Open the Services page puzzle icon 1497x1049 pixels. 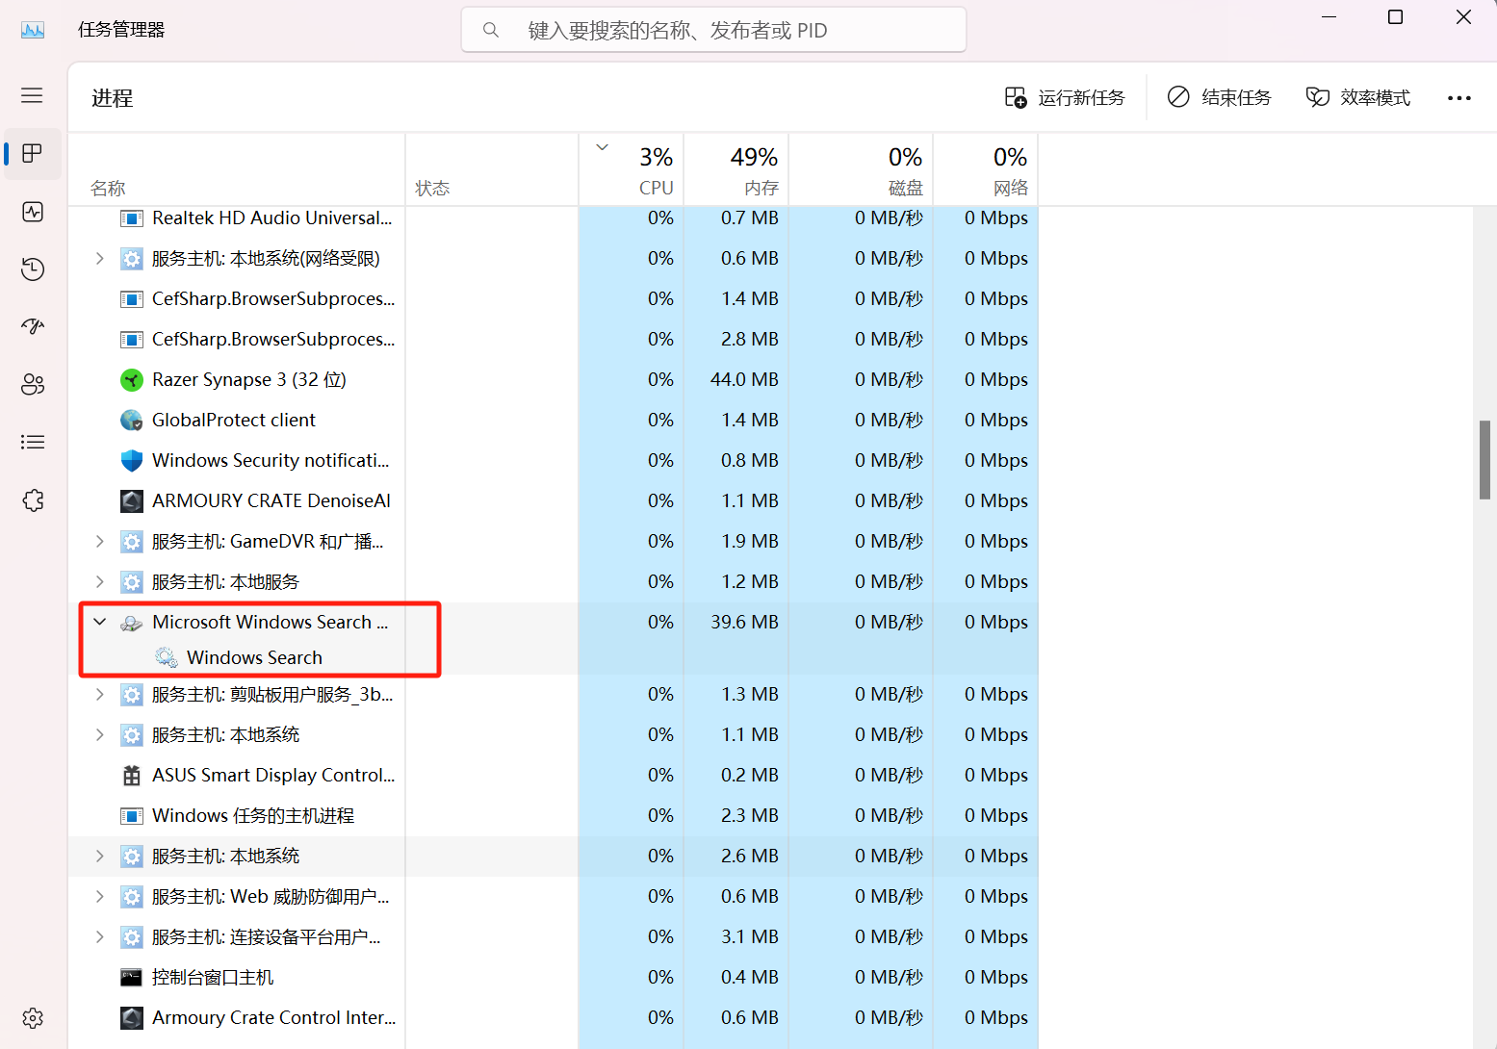pyautogui.click(x=33, y=500)
